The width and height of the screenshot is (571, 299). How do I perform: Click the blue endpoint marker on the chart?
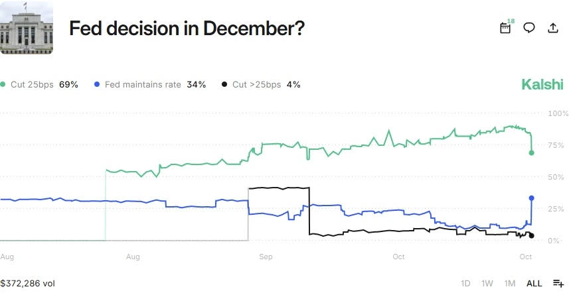[x=531, y=198]
